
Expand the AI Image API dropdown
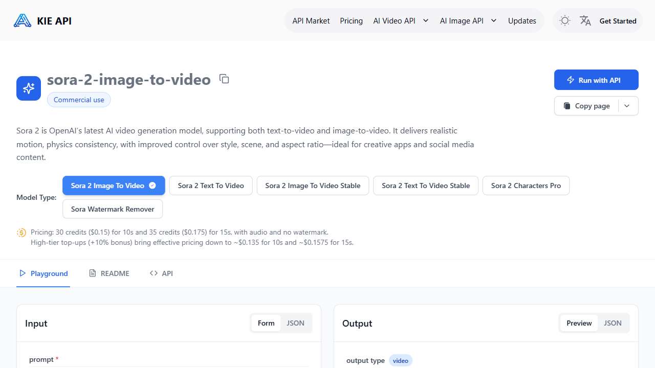tap(493, 20)
